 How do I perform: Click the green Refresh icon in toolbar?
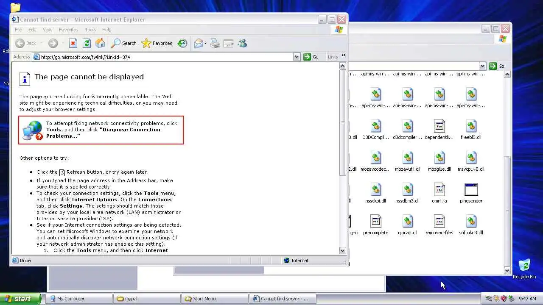click(x=87, y=43)
